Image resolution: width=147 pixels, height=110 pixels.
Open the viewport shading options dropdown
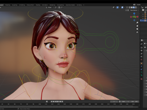pyautogui.click(x=138, y=7)
